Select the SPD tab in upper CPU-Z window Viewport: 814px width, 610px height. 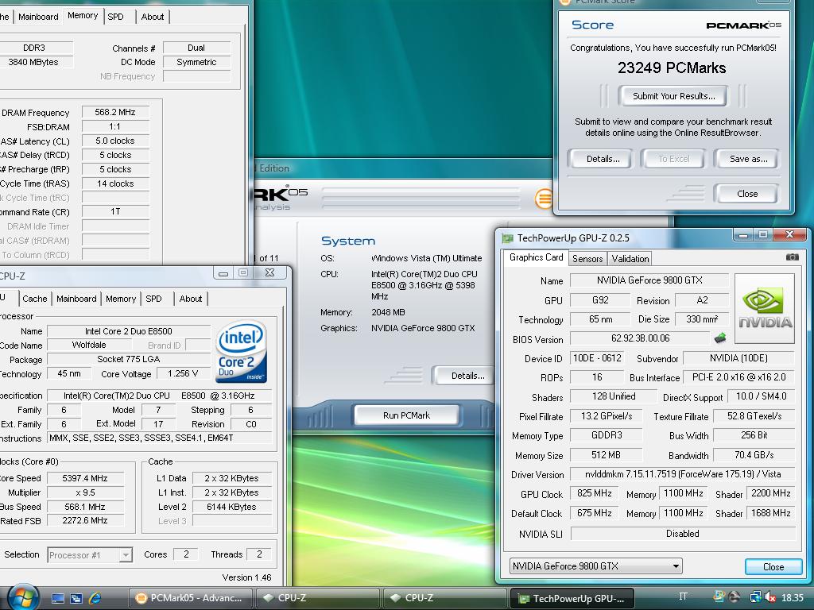click(x=116, y=17)
